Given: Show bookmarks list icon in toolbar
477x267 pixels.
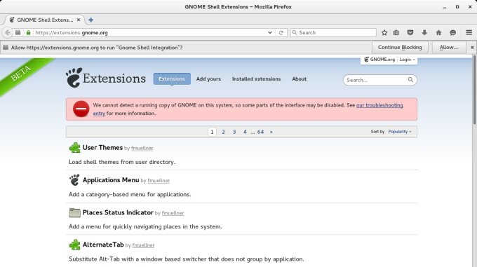Looking at the screenshot, I should coord(396,32).
